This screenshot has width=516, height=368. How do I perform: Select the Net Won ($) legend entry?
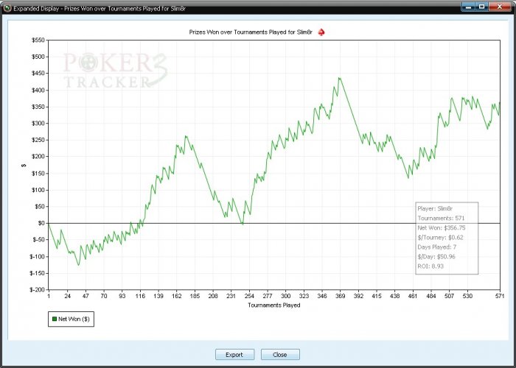[71, 319]
